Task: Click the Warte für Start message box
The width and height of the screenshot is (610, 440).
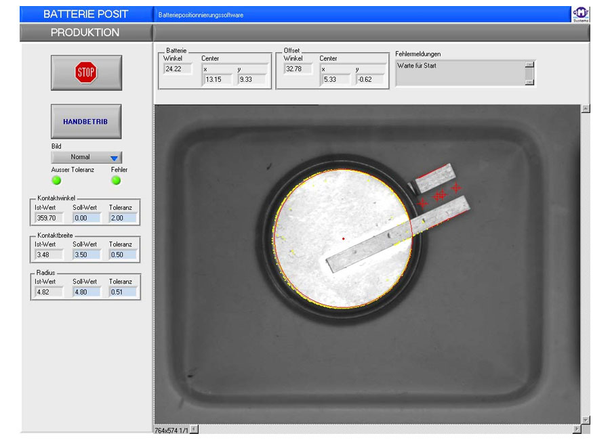Action: 460,73
